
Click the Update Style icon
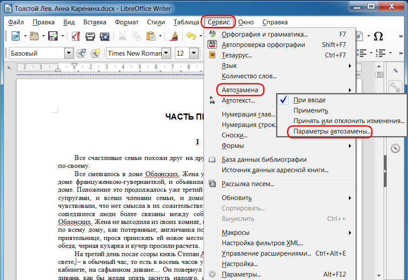coord(82,53)
